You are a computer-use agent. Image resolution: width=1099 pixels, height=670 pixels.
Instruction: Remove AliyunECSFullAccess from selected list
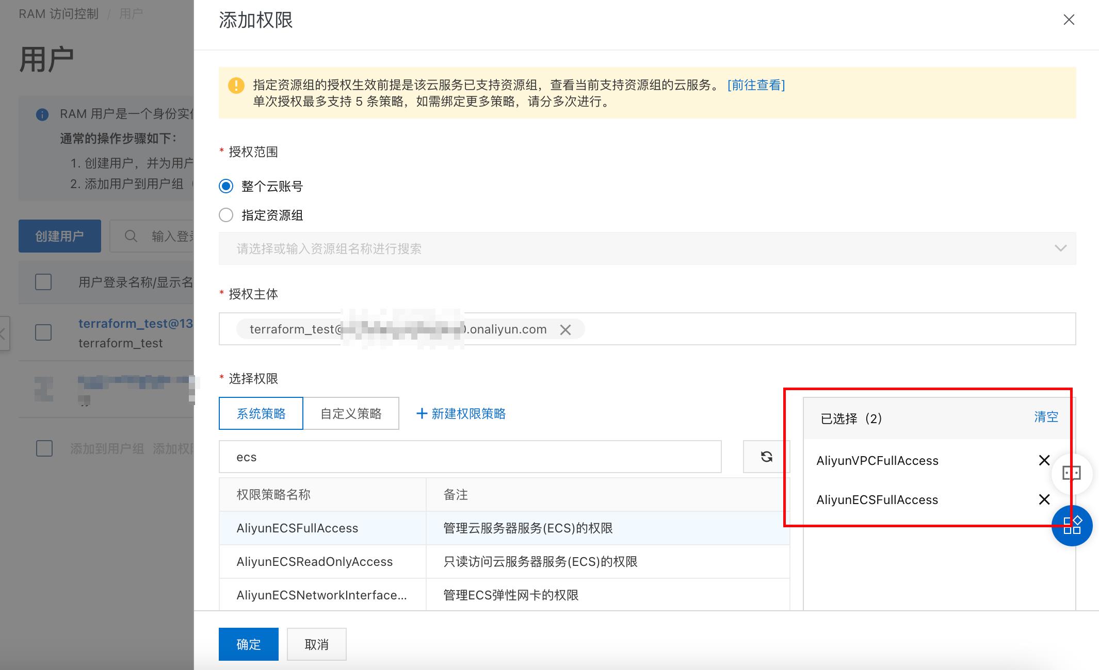1044,499
